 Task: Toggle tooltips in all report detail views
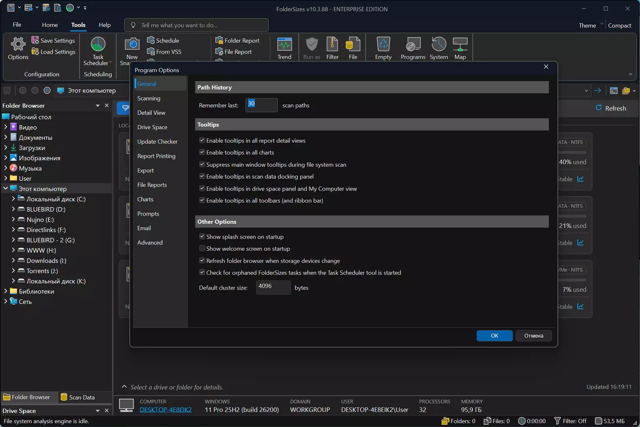(202, 140)
